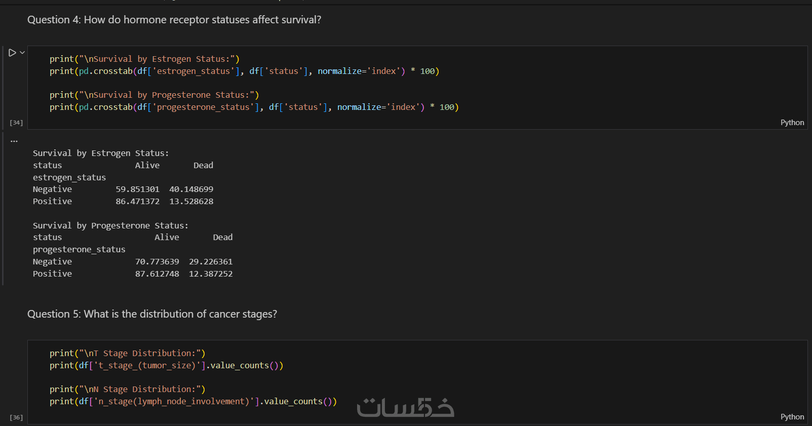Click the Positive progesterone Dead value 12.387252
The height and width of the screenshot is (426, 812).
(211, 274)
